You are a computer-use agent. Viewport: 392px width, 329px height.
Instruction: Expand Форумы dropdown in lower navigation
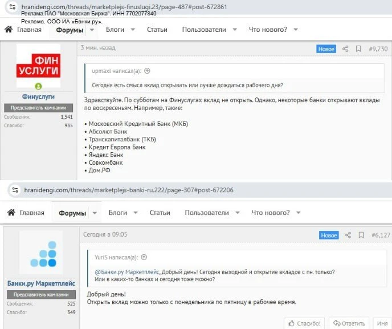pos(95,213)
